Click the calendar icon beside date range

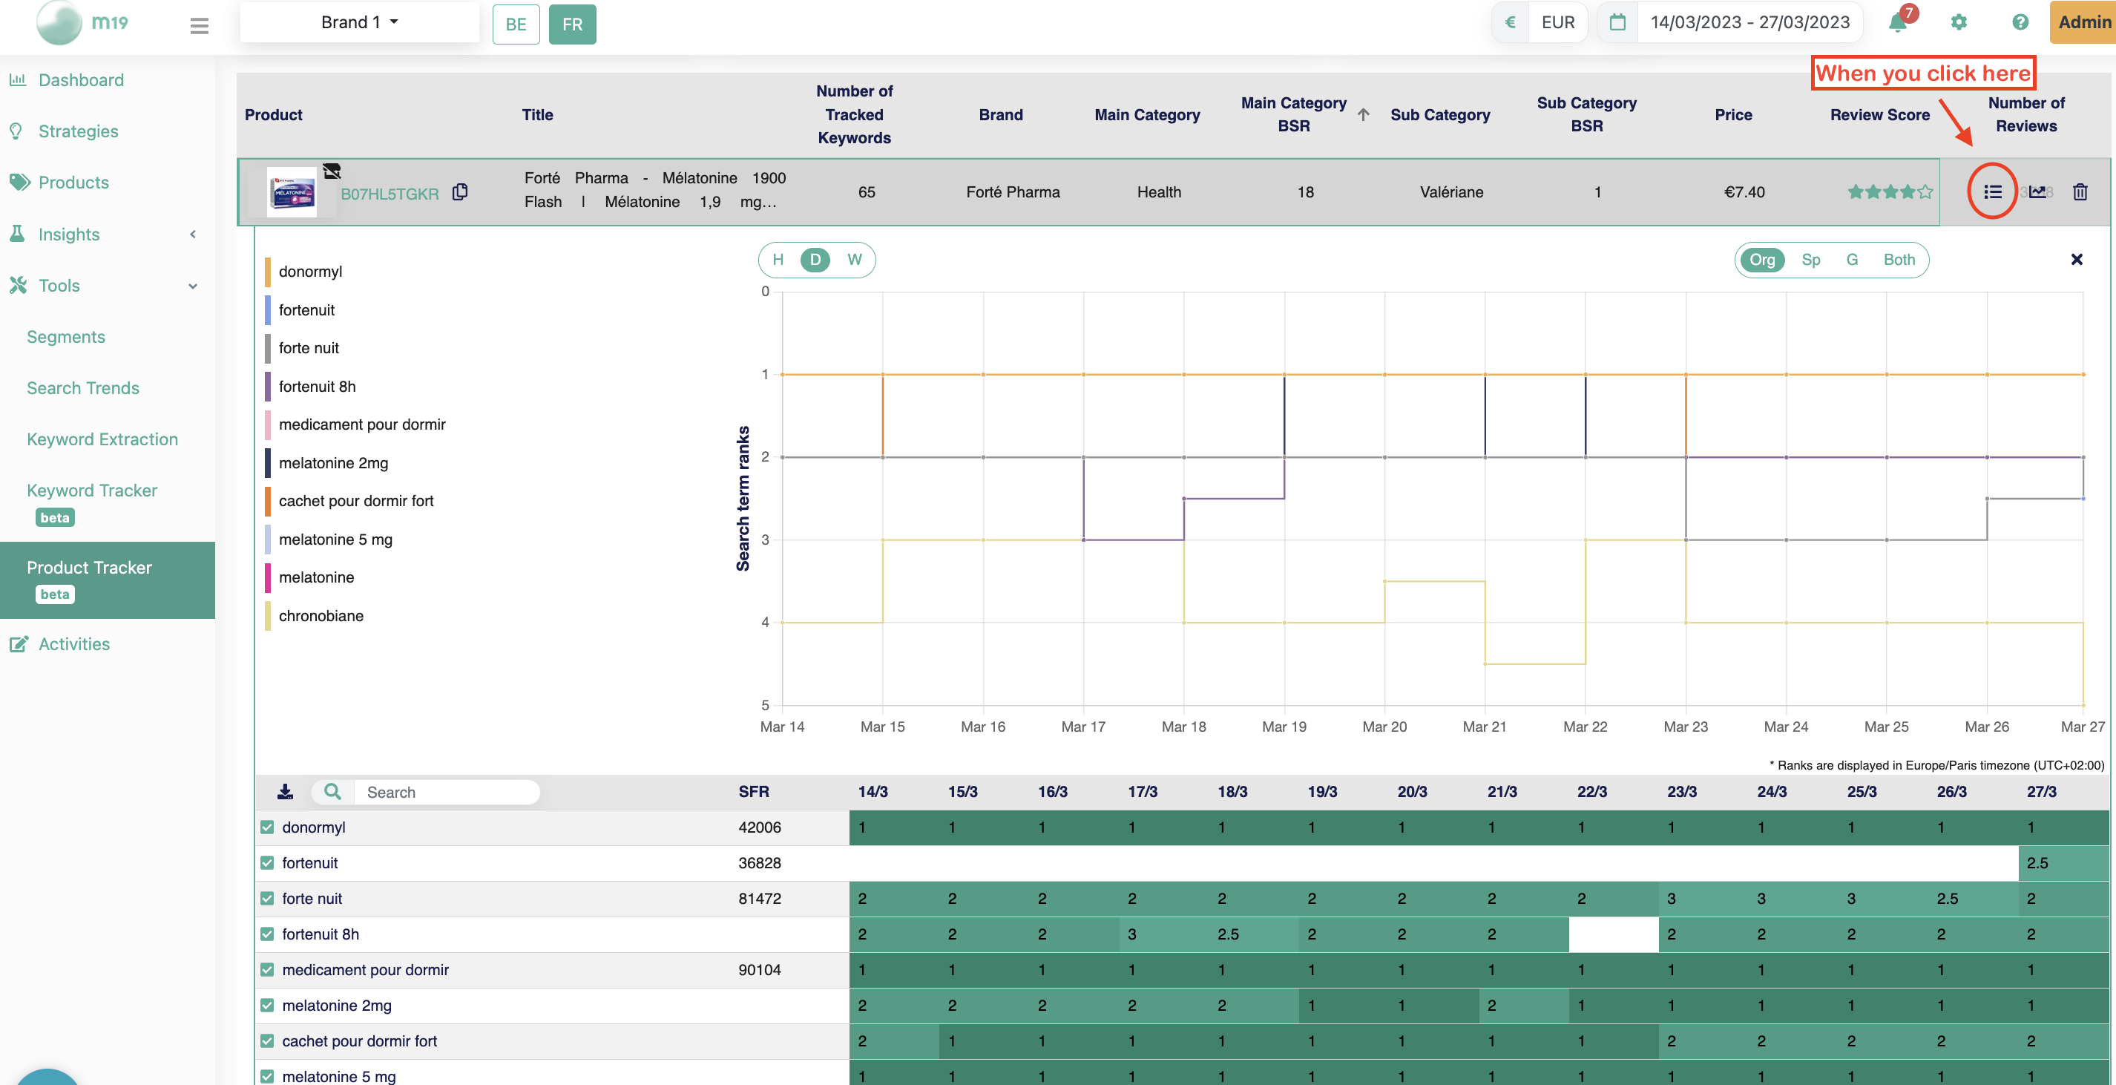1617,22
